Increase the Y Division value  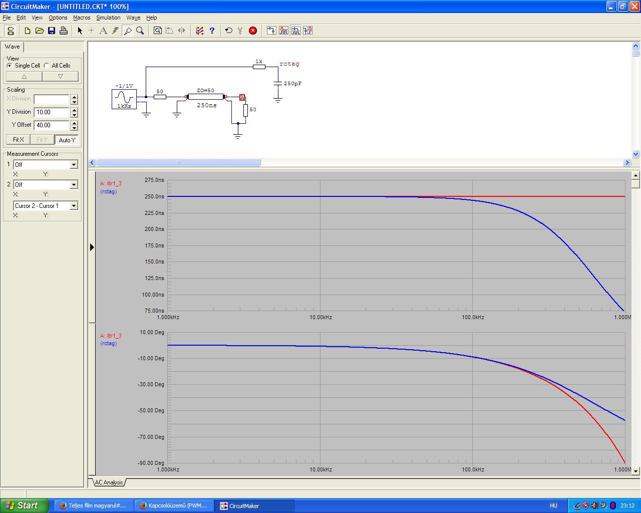pos(74,109)
